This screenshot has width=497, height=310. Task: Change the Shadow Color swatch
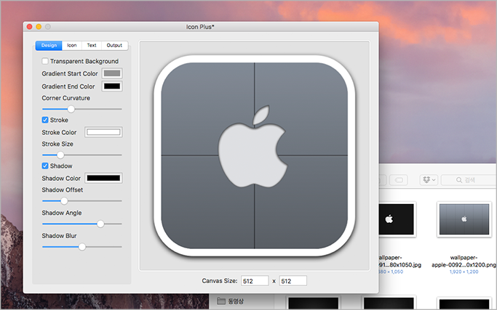103,178
